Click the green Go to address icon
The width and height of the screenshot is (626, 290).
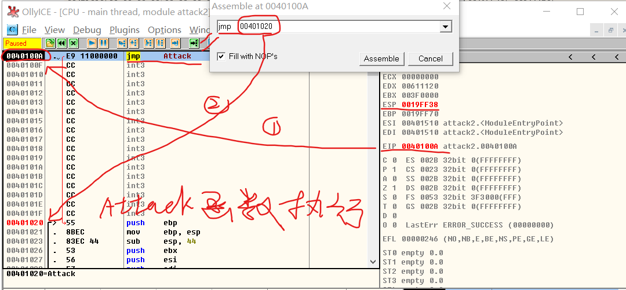coord(194,43)
